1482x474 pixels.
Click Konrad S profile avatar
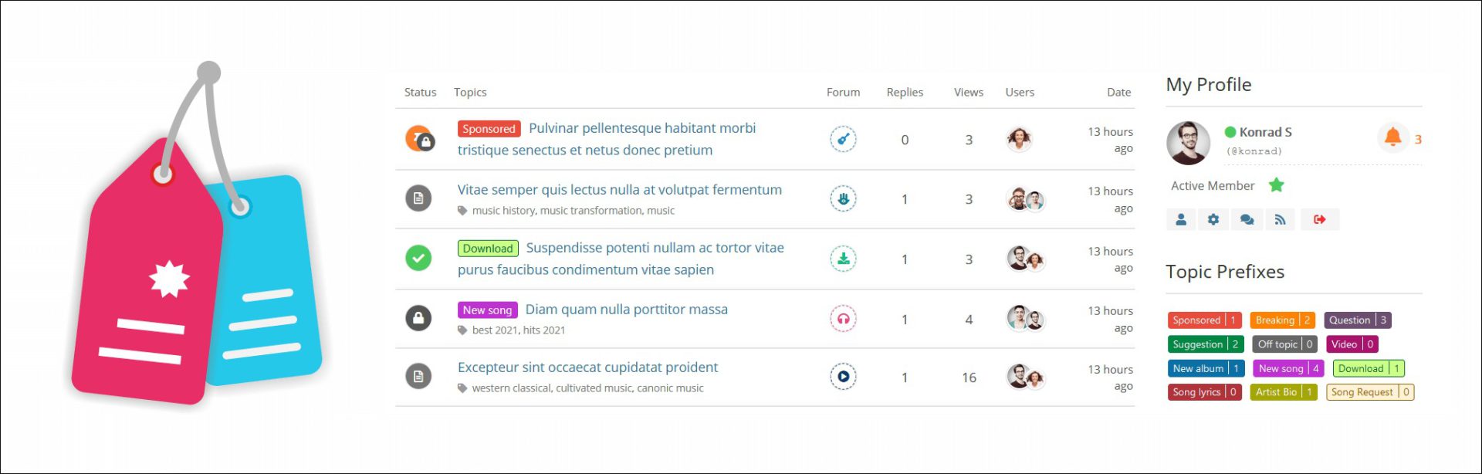click(1188, 143)
